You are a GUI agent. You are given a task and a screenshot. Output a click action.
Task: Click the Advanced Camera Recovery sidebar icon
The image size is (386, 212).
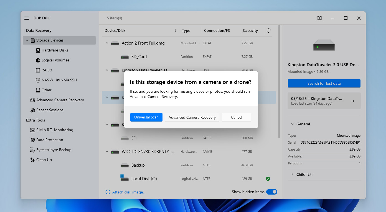pyautogui.click(x=33, y=100)
